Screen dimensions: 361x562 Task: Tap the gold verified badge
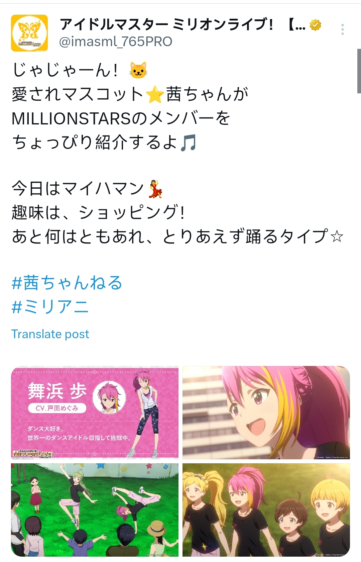pos(315,25)
